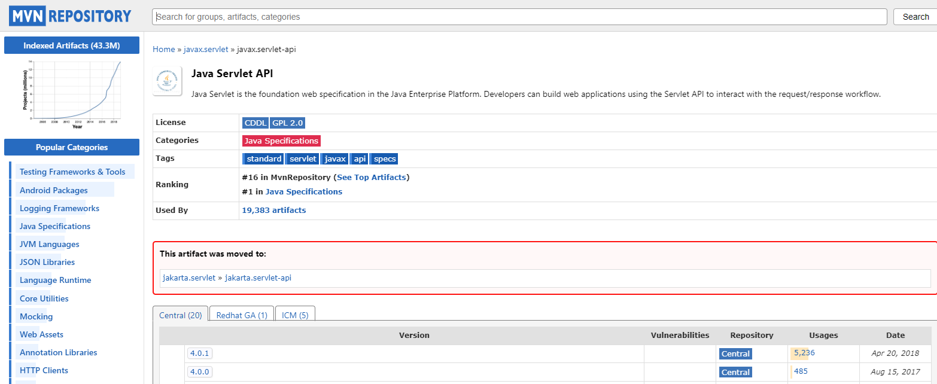Open the Java Specifications category badge

click(x=281, y=141)
